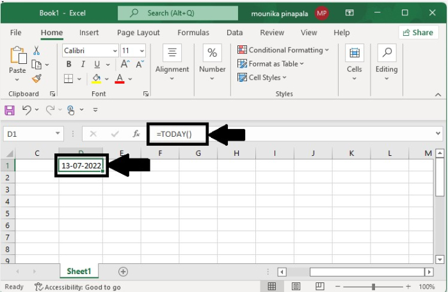This screenshot has width=448, height=292.
Task: Cancel formula entry X icon
Action: pos(93,134)
